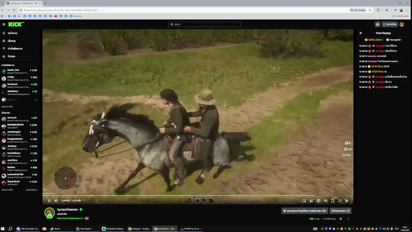Screen dimensions: 412x232
Task: Open the Kick hamburger menu
Action: click(4, 24)
